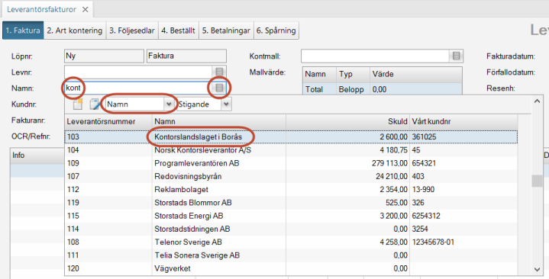549x279 pixels.
Task: Select Telenor Sverige AB row
Action: [x=291, y=242]
